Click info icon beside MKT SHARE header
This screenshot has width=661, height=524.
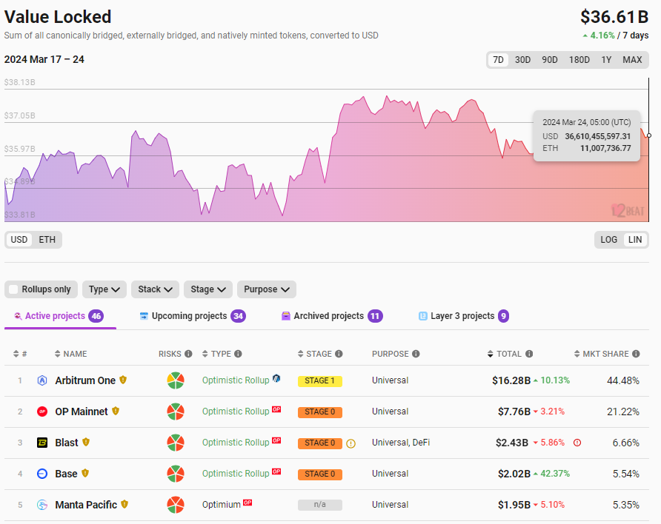pyautogui.click(x=634, y=354)
